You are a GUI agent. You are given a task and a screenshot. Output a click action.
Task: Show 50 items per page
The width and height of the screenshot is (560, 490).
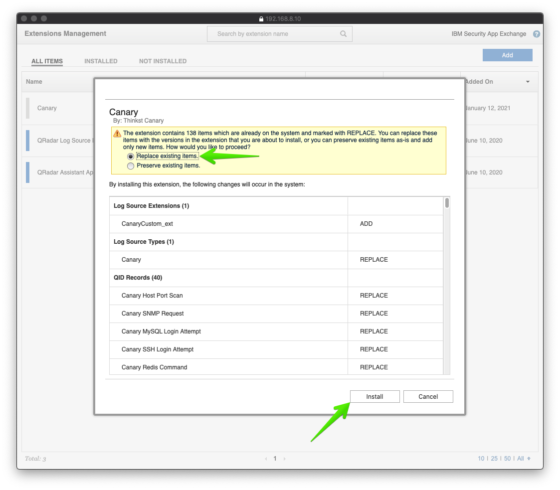pyautogui.click(x=508, y=459)
